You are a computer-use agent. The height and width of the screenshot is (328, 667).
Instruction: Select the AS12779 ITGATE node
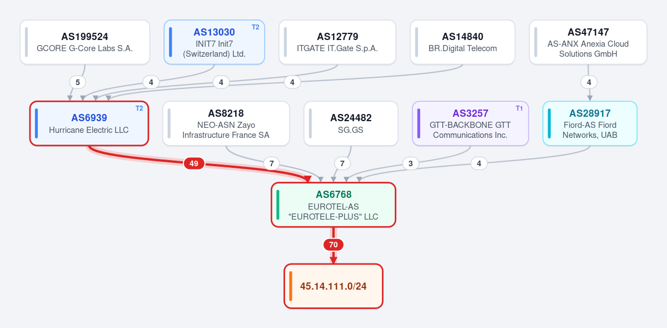(x=337, y=42)
